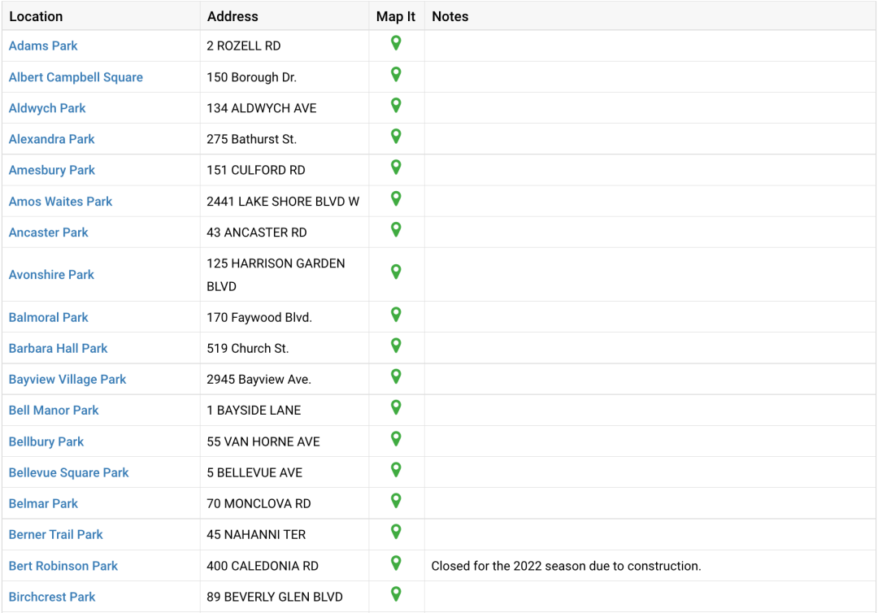Click the map pin for Adams Park

tap(396, 44)
